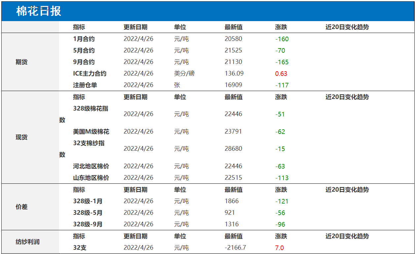Image resolution: width=416 pixels, height=254 pixels.
Task: Click 单位 header in 期货 section
Action: point(180,27)
